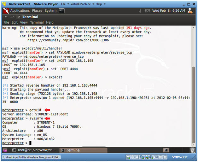Click the VMware Player logo icon
198x162 pixels.
(x=4, y=4)
